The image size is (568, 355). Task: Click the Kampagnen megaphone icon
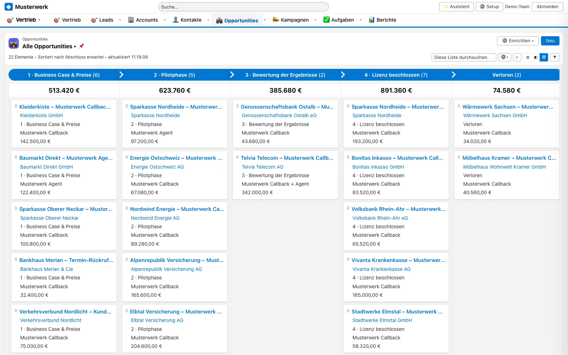[275, 20]
